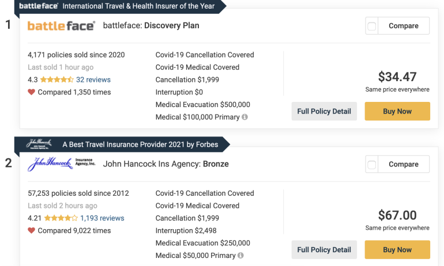Open the 32 reviews link for battleface
The height and width of the screenshot is (266, 444).
pos(93,80)
